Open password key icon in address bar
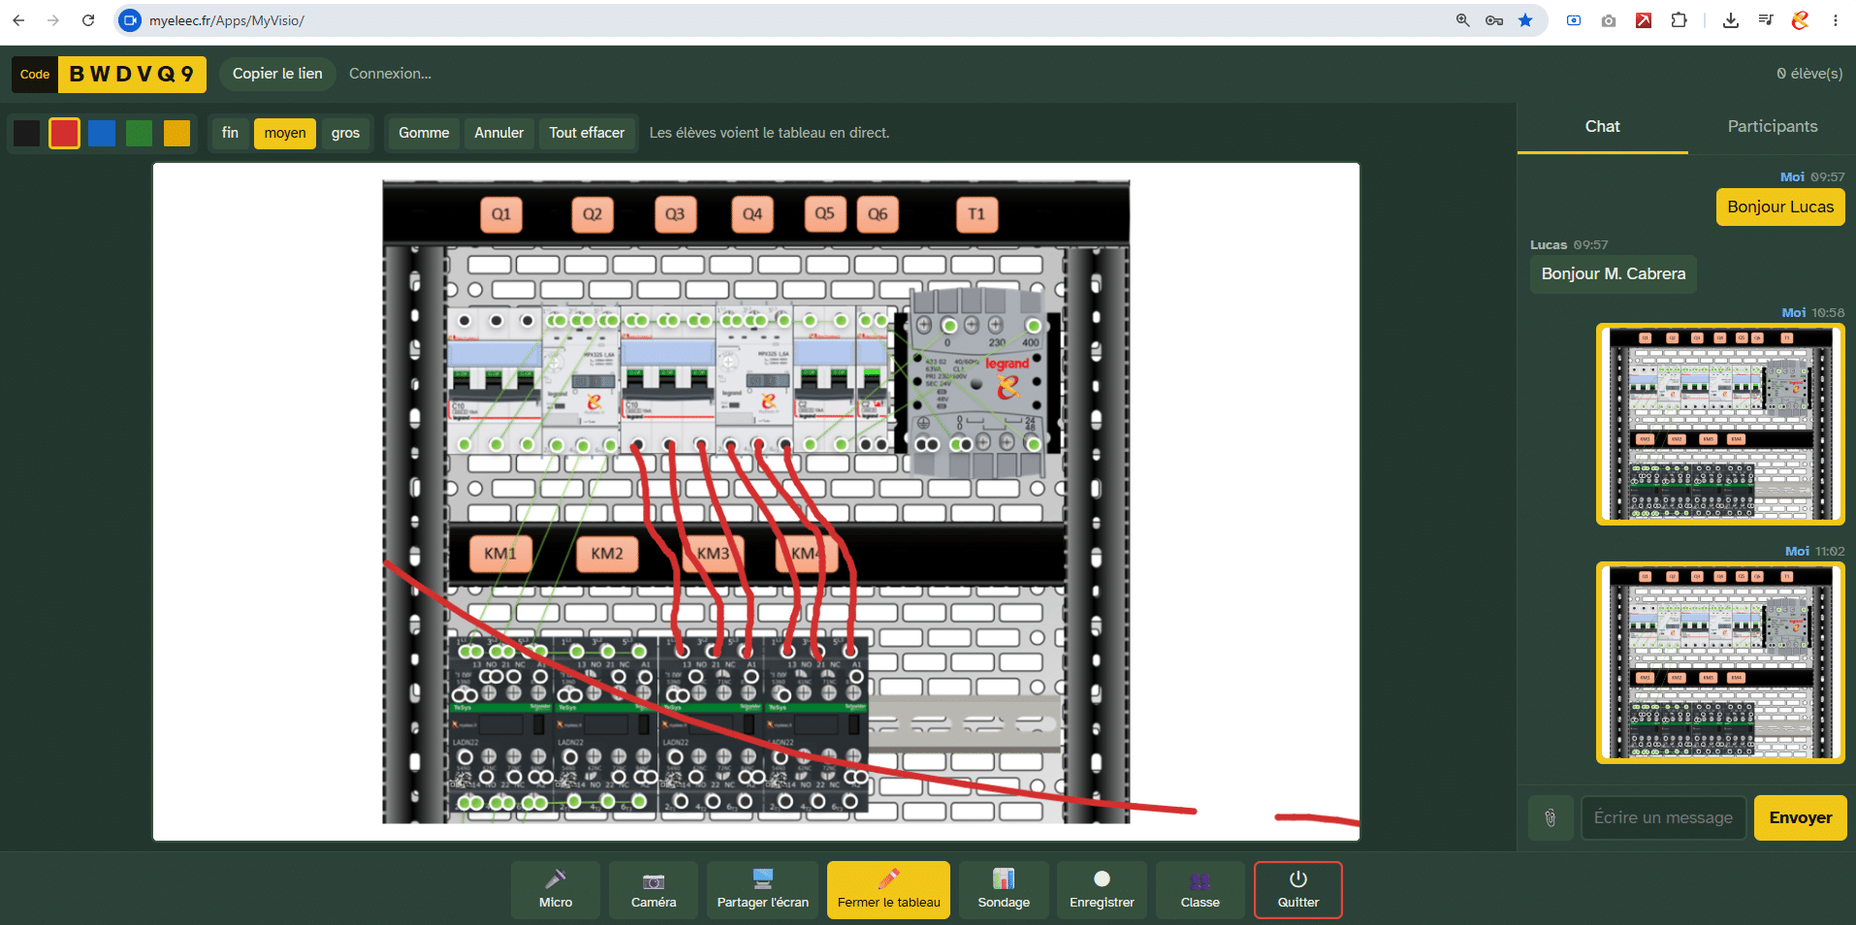The image size is (1856, 925). point(1494,20)
